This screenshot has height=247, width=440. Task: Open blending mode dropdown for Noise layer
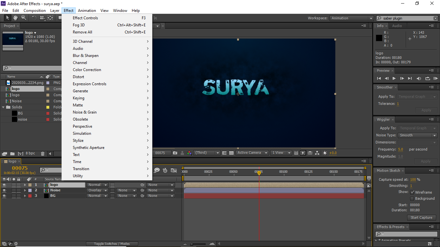[97, 190]
